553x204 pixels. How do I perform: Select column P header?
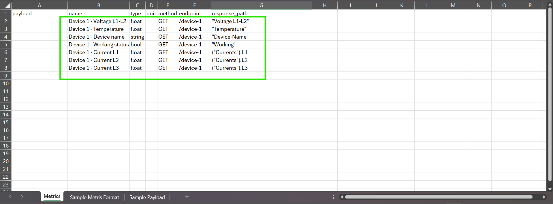tap(530, 5)
